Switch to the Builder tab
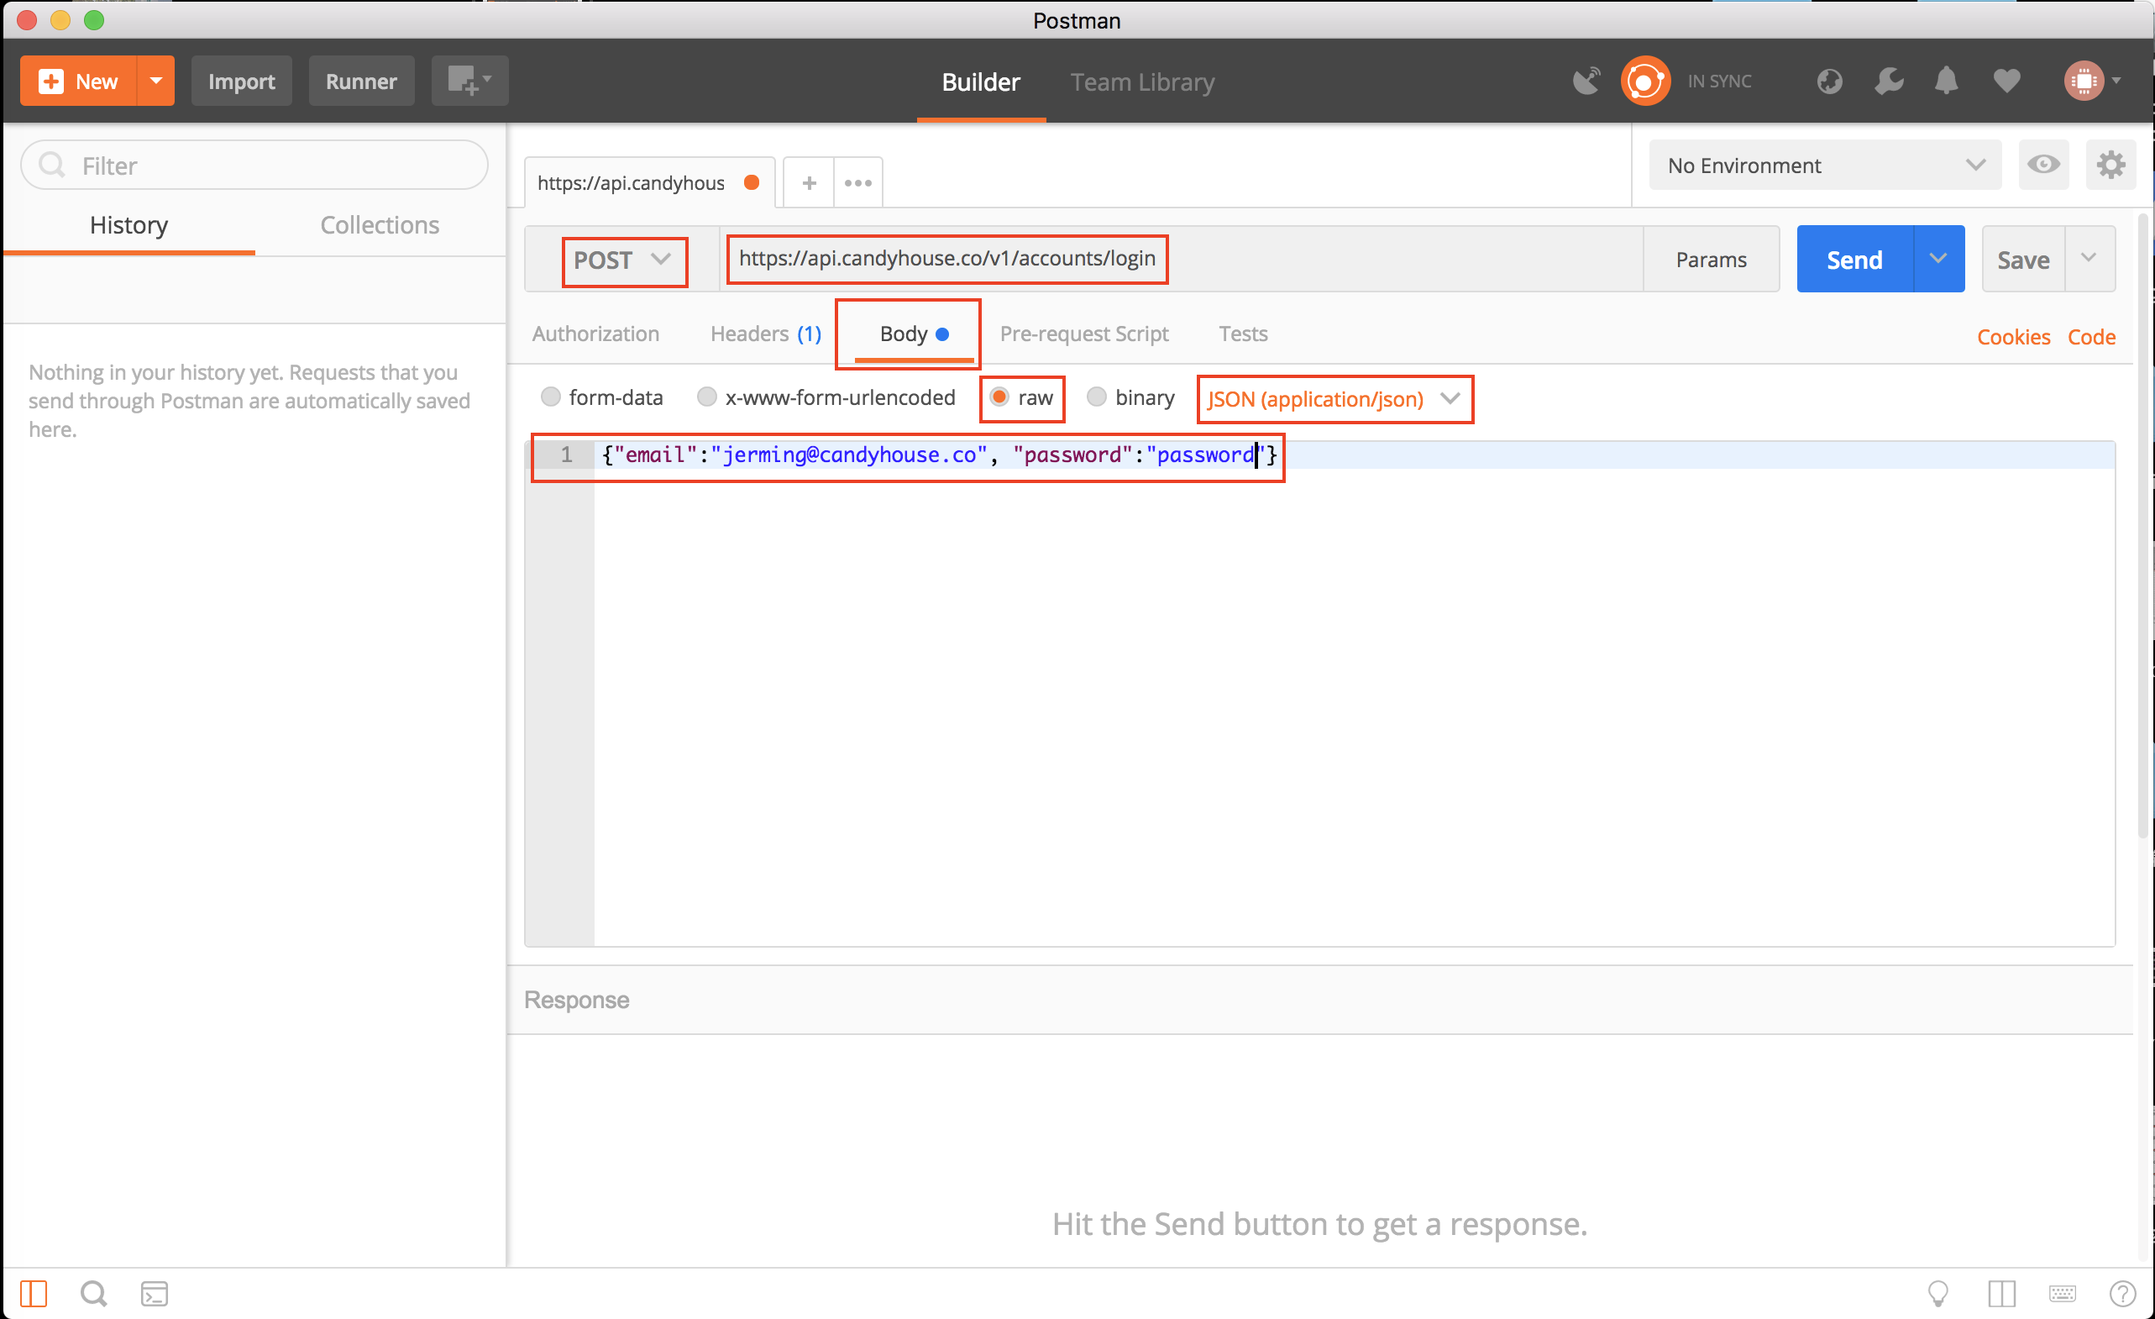 pyautogui.click(x=980, y=81)
